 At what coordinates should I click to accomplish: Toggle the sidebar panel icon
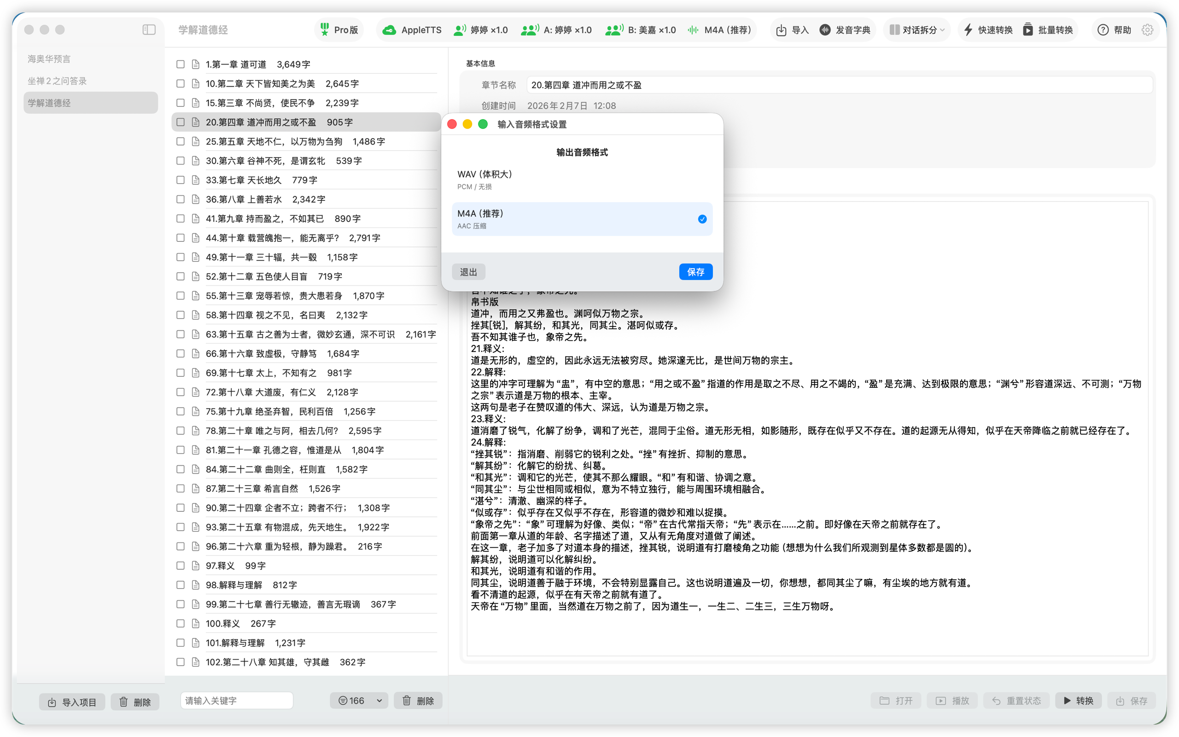click(x=149, y=30)
